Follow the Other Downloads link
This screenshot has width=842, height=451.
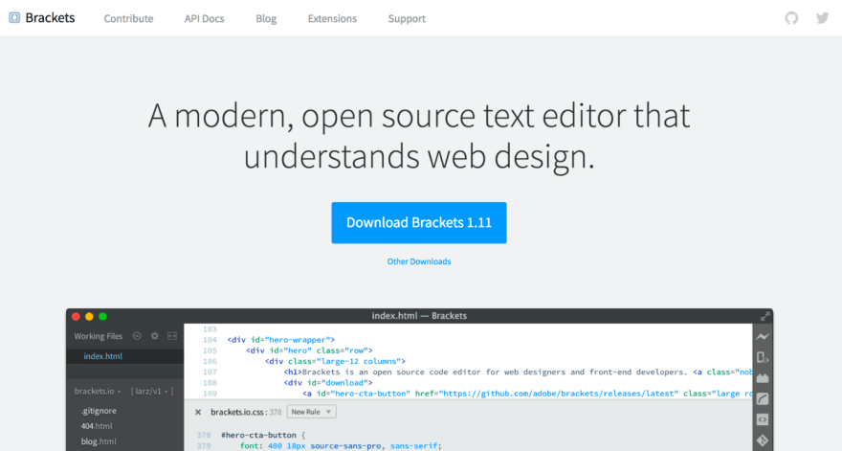[x=419, y=261]
